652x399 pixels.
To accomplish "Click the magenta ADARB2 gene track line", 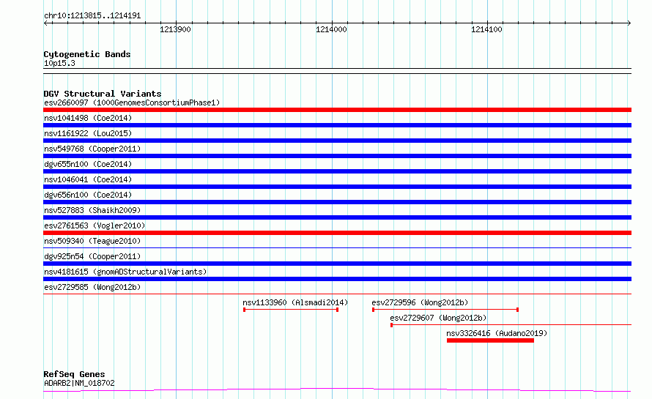I will click(x=337, y=390).
